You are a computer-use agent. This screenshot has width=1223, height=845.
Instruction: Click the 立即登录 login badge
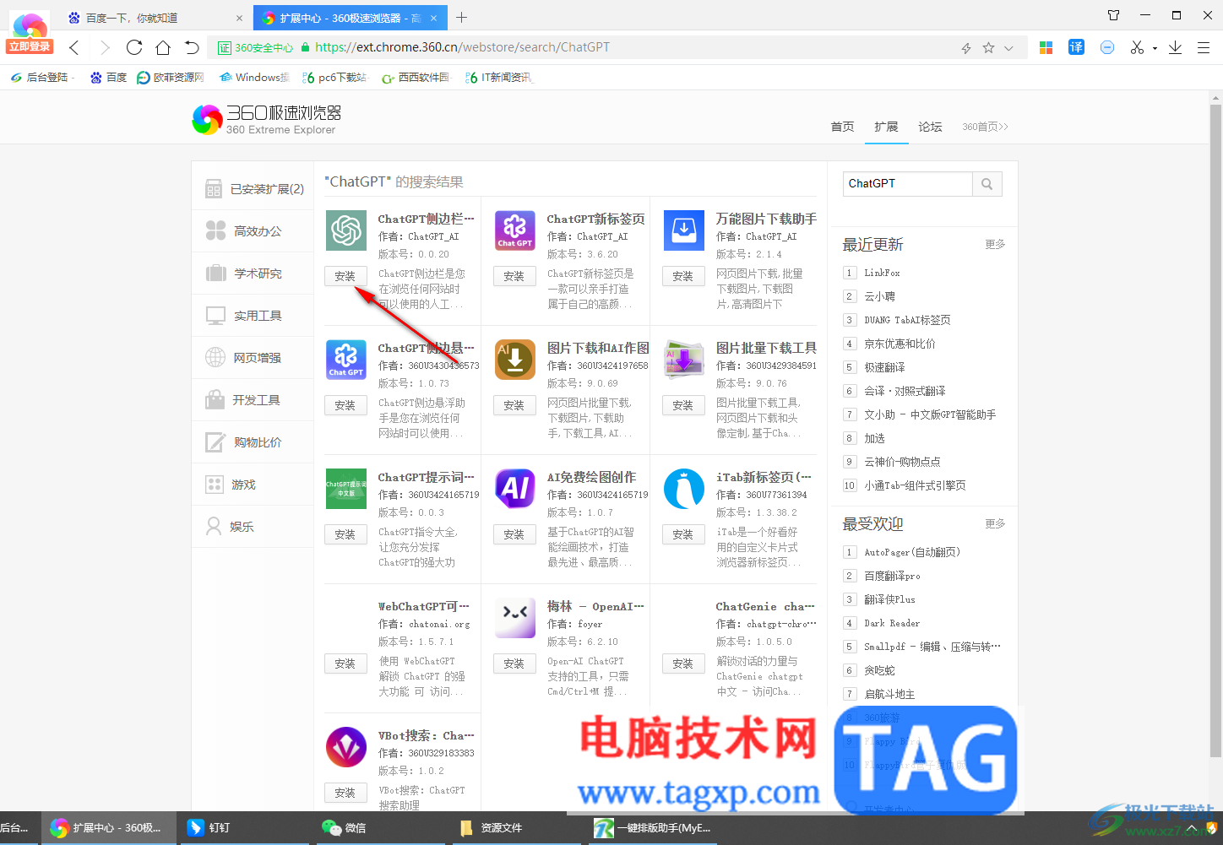click(x=30, y=46)
